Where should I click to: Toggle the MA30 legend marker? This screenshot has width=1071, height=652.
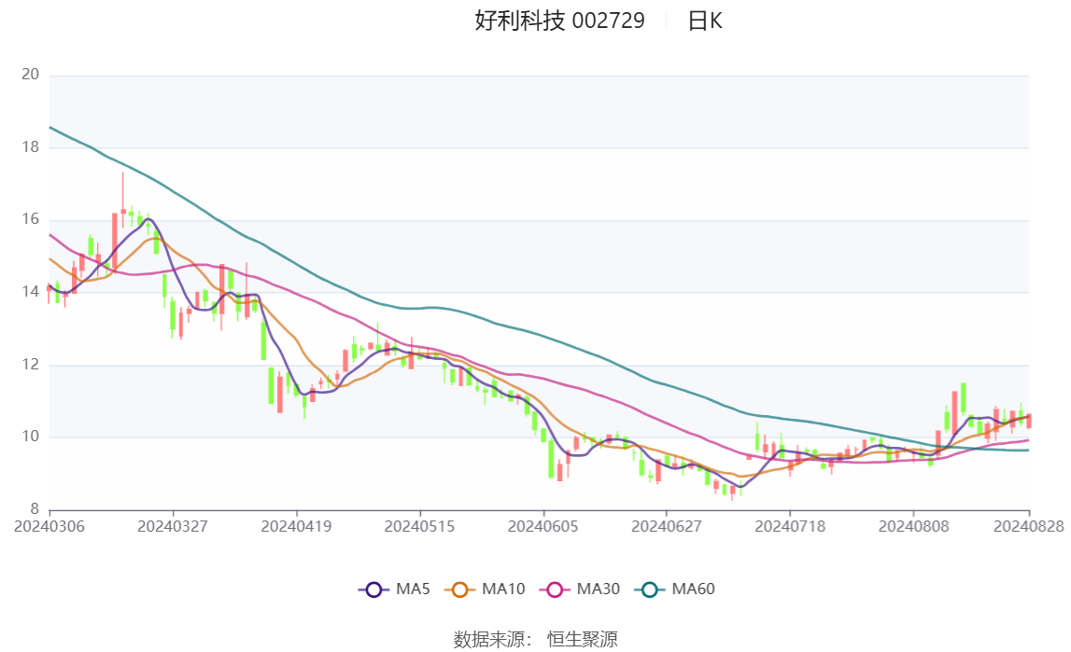click(x=555, y=590)
